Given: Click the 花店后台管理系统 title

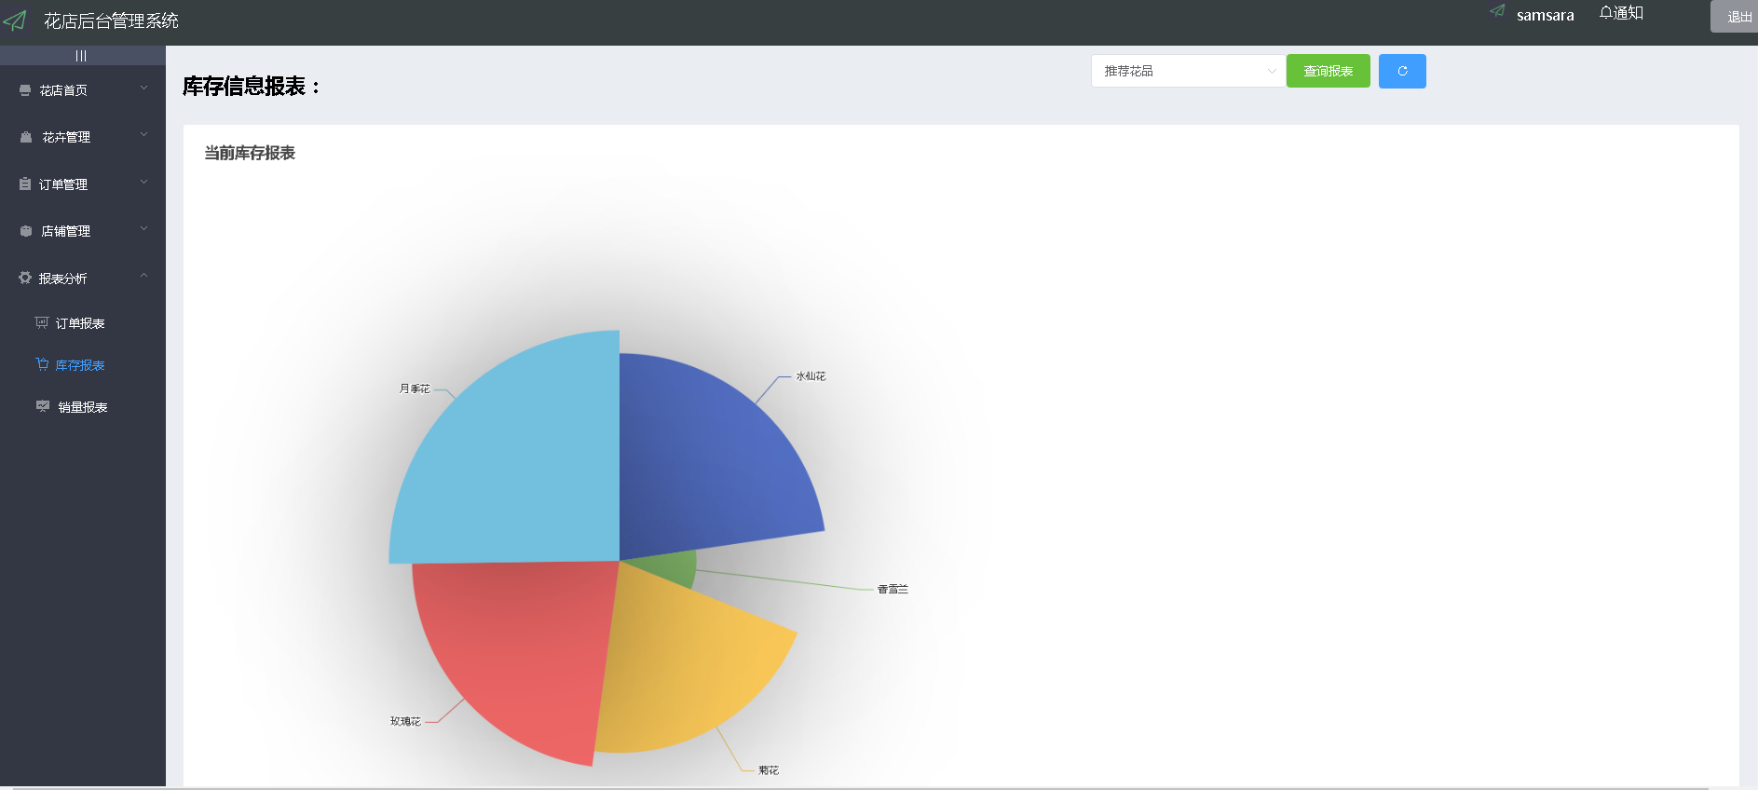Looking at the screenshot, I should pyautogui.click(x=111, y=20).
